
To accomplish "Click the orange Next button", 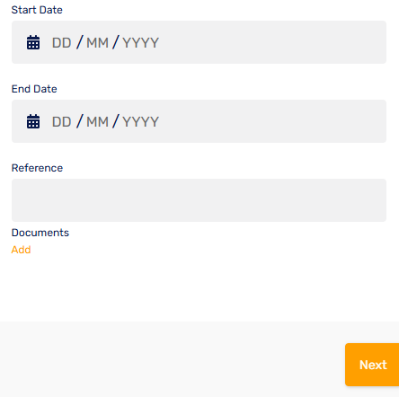I will pyautogui.click(x=372, y=365).
